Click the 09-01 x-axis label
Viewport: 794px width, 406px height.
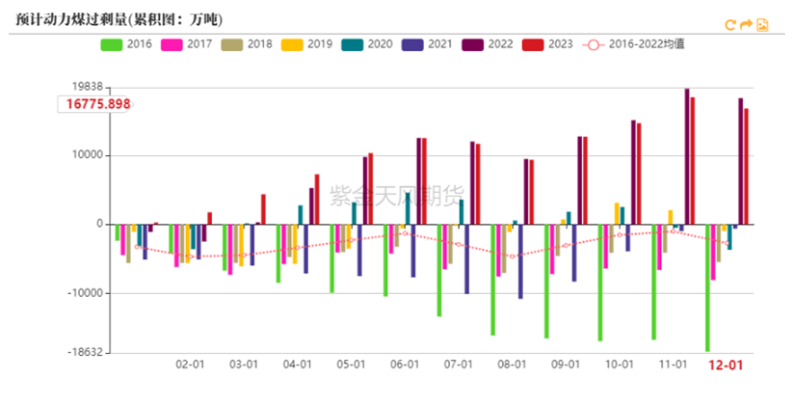pos(566,365)
